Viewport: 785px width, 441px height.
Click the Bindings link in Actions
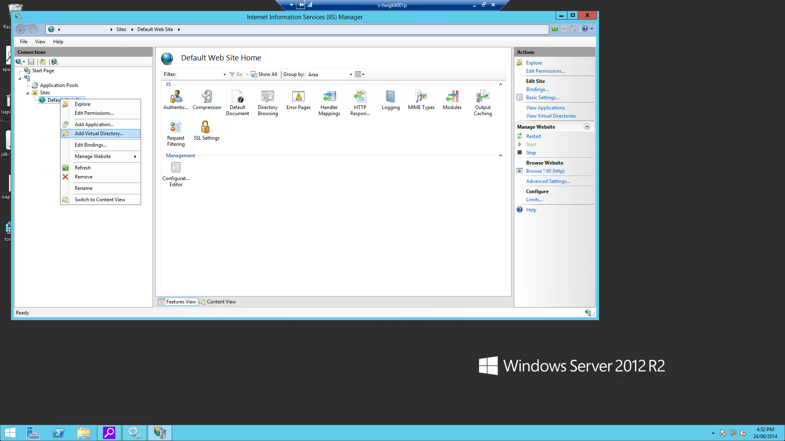537,89
